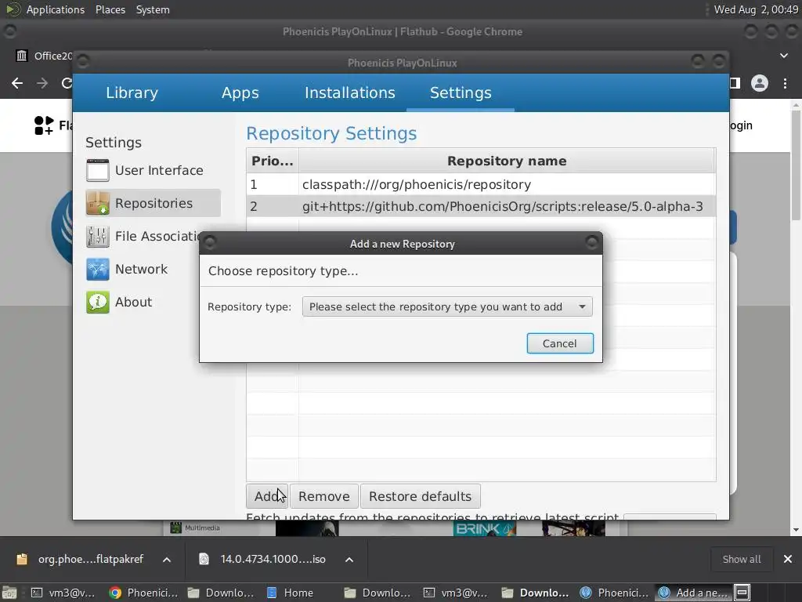Viewport: 802px width, 602px height.
Task: Open the System menu
Action: tap(153, 9)
